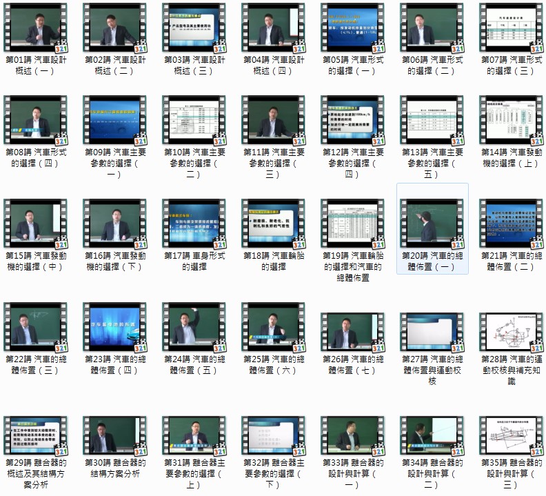Select highlighted video 第20講 汽車的總體佈置（一）
Screen dimensions: 546x496
432,224
